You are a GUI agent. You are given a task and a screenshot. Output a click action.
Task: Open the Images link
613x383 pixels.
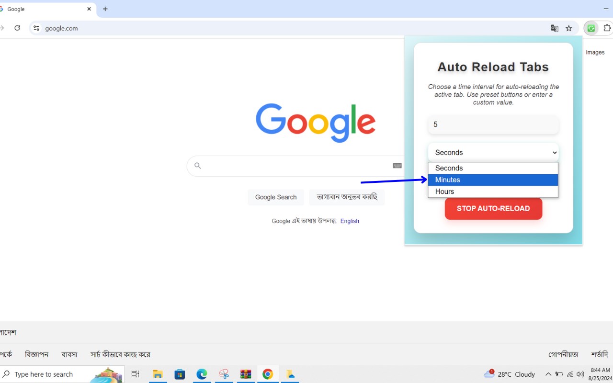click(x=595, y=52)
